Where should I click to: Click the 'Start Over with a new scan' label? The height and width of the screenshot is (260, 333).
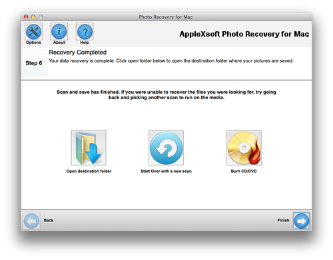pos(166,171)
